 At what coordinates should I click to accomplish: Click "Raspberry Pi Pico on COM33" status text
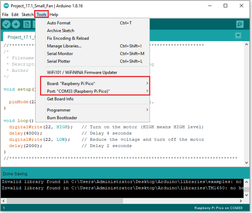218,208
